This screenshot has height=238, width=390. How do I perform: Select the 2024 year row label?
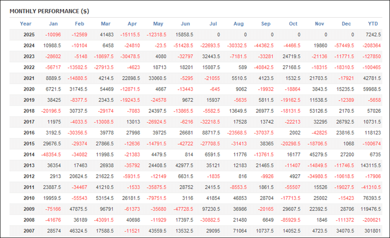(x=29, y=46)
